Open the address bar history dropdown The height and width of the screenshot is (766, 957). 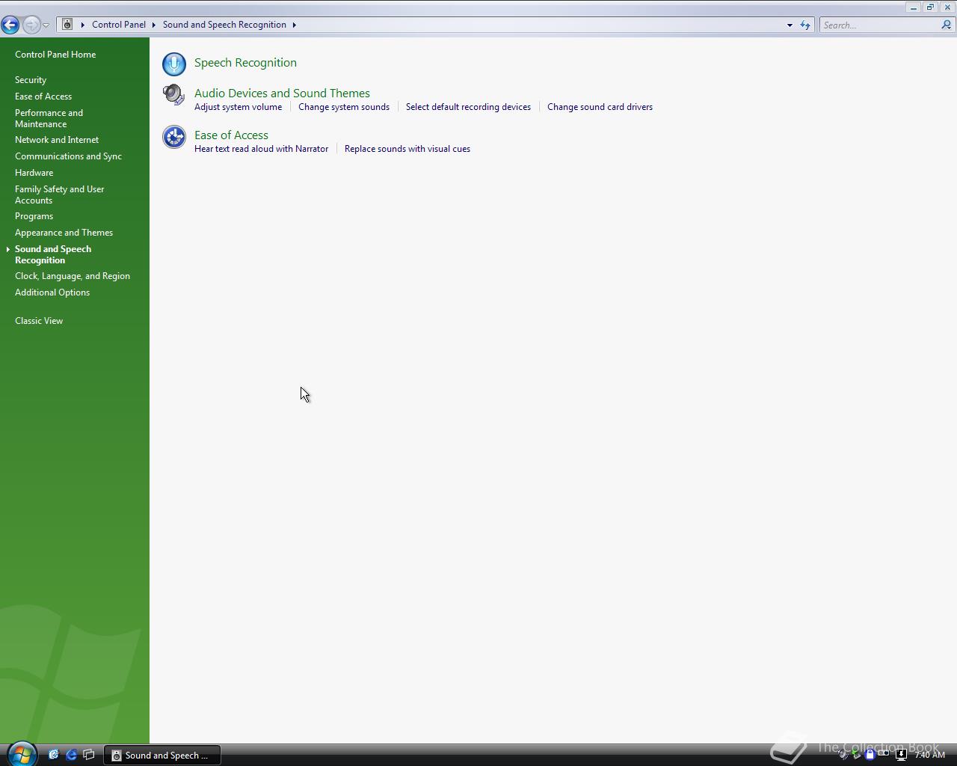790,25
